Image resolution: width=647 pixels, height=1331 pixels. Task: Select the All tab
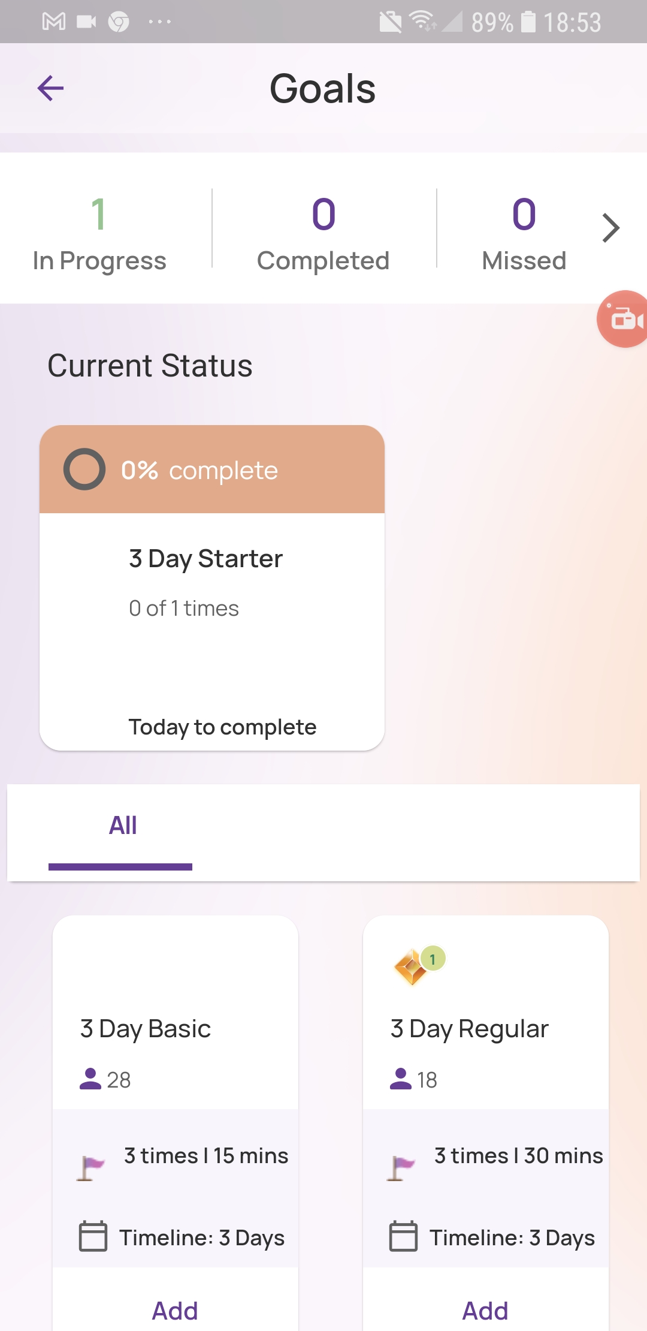pyautogui.click(x=122, y=826)
